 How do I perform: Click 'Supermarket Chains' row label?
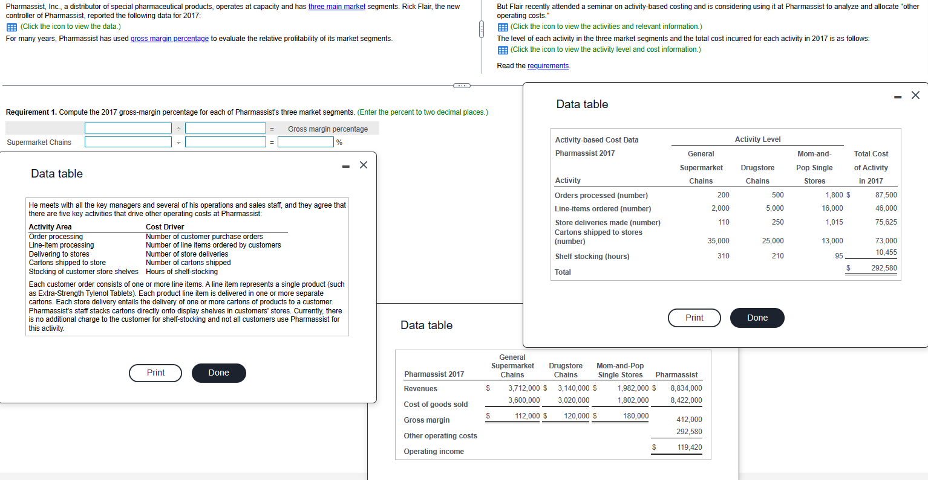[39, 142]
